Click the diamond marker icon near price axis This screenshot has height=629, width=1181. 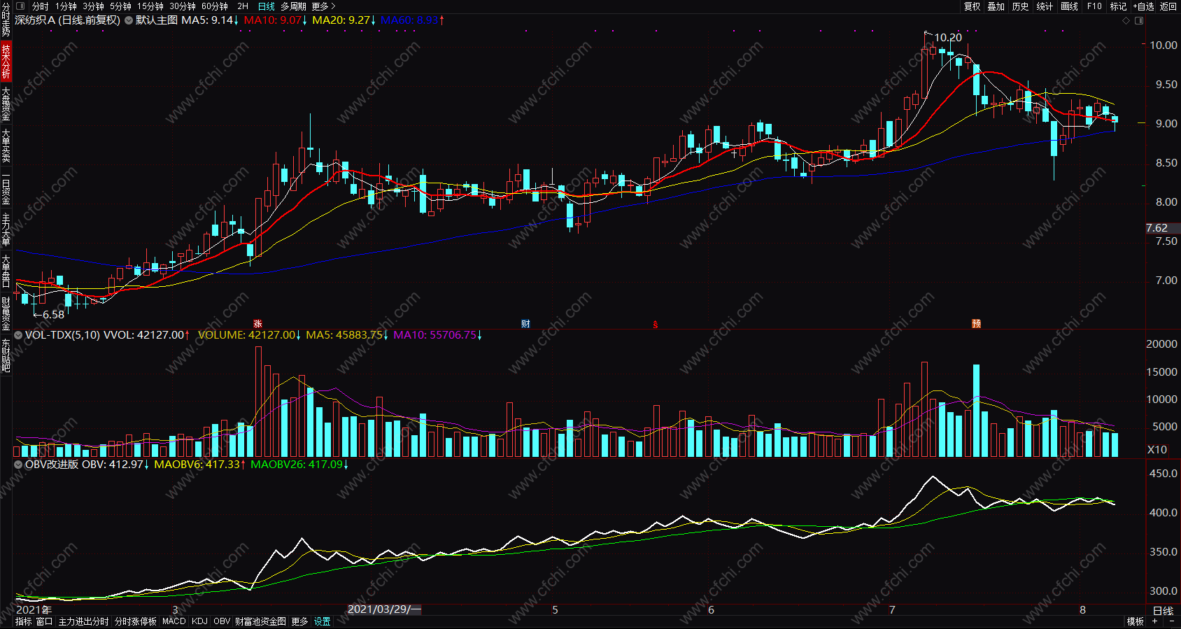[1126, 20]
